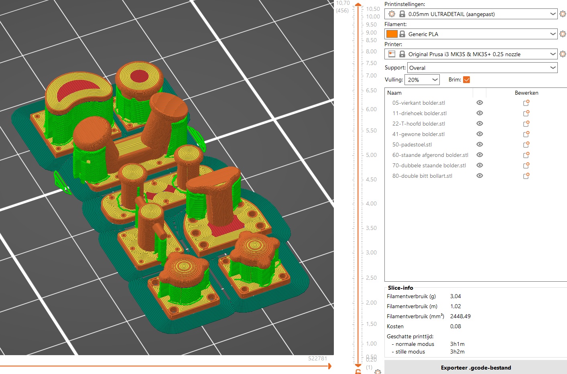Select 60-staande afgerond bolder.stl in list
The width and height of the screenshot is (567, 374).
pyautogui.click(x=430, y=155)
